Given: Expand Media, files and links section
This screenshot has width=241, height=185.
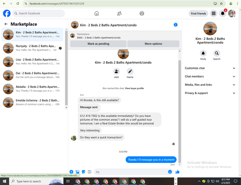Looking at the screenshot, I should click(x=210, y=85).
